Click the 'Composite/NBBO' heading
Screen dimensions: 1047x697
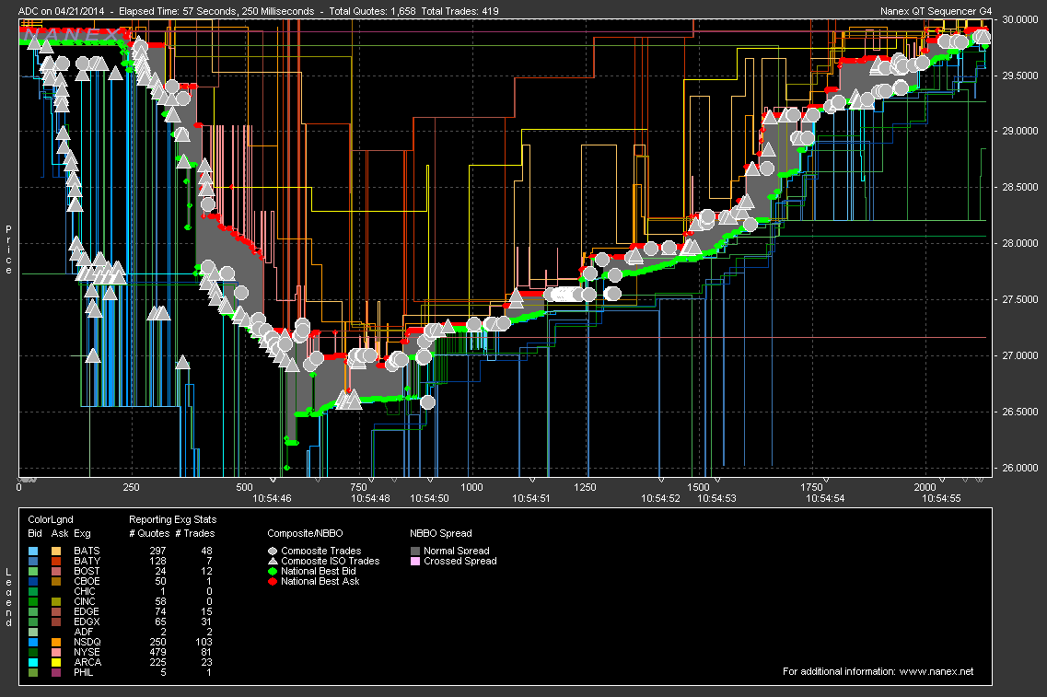(x=305, y=533)
